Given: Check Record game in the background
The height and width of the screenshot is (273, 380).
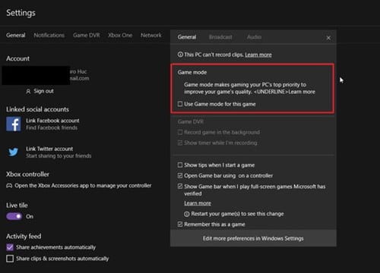Looking at the screenshot, I should [180, 132].
